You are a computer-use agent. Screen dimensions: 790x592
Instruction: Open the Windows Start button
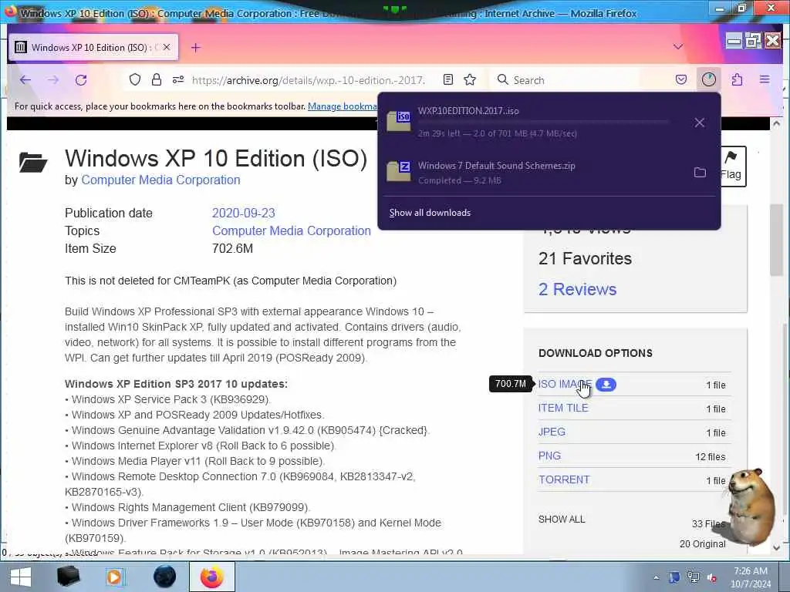click(20, 577)
